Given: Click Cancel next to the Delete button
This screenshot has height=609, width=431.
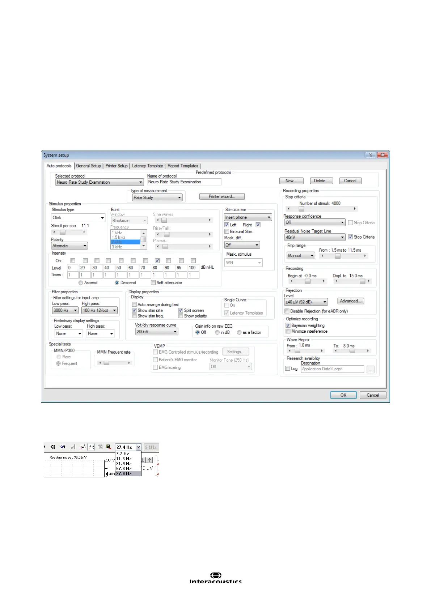Looking at the screenshot, I should (x=350, y=181).
